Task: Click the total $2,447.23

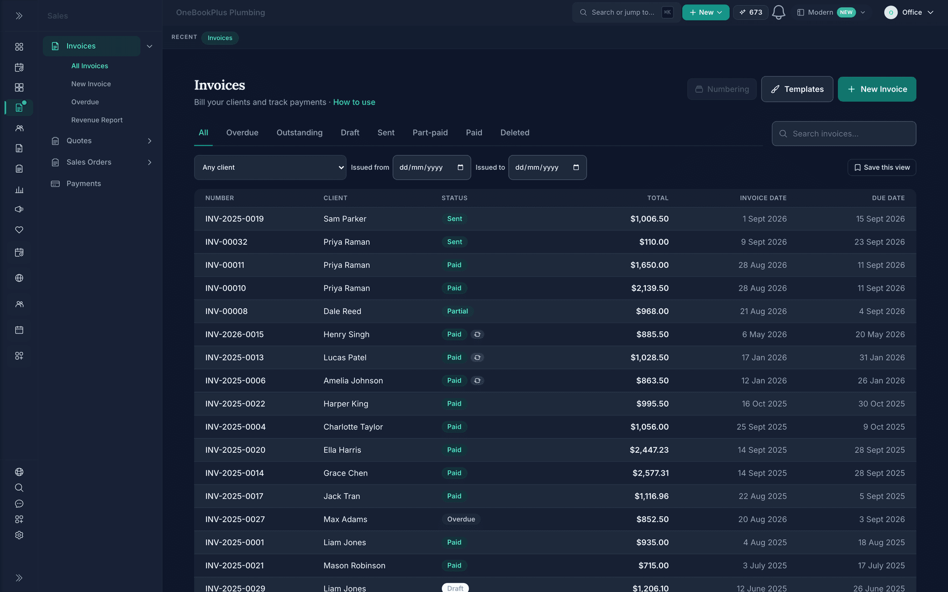Action: [649, 450]
